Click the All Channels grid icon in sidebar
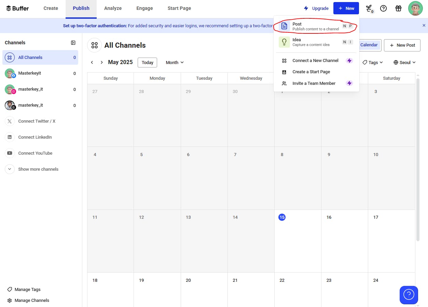This screenshot has height=307, width=428. point(10,57)
